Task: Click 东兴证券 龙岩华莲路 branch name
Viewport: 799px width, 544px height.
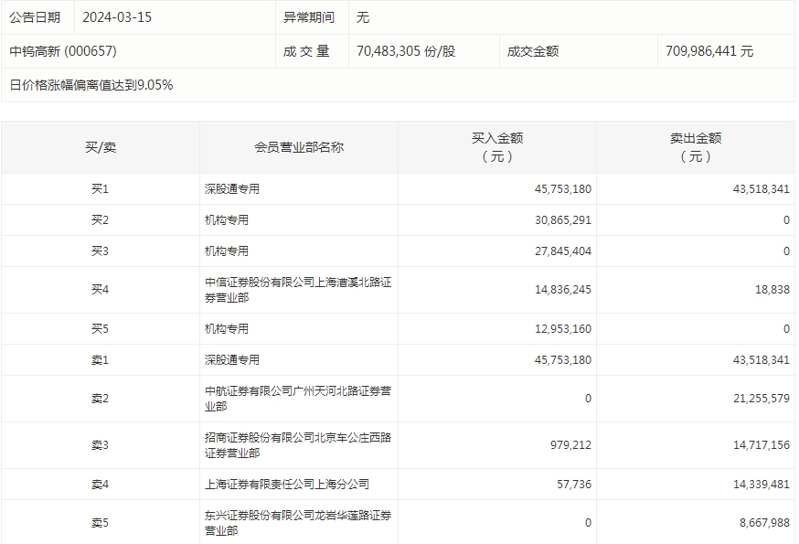Action: pyautogui.click(x=298, y=523)
